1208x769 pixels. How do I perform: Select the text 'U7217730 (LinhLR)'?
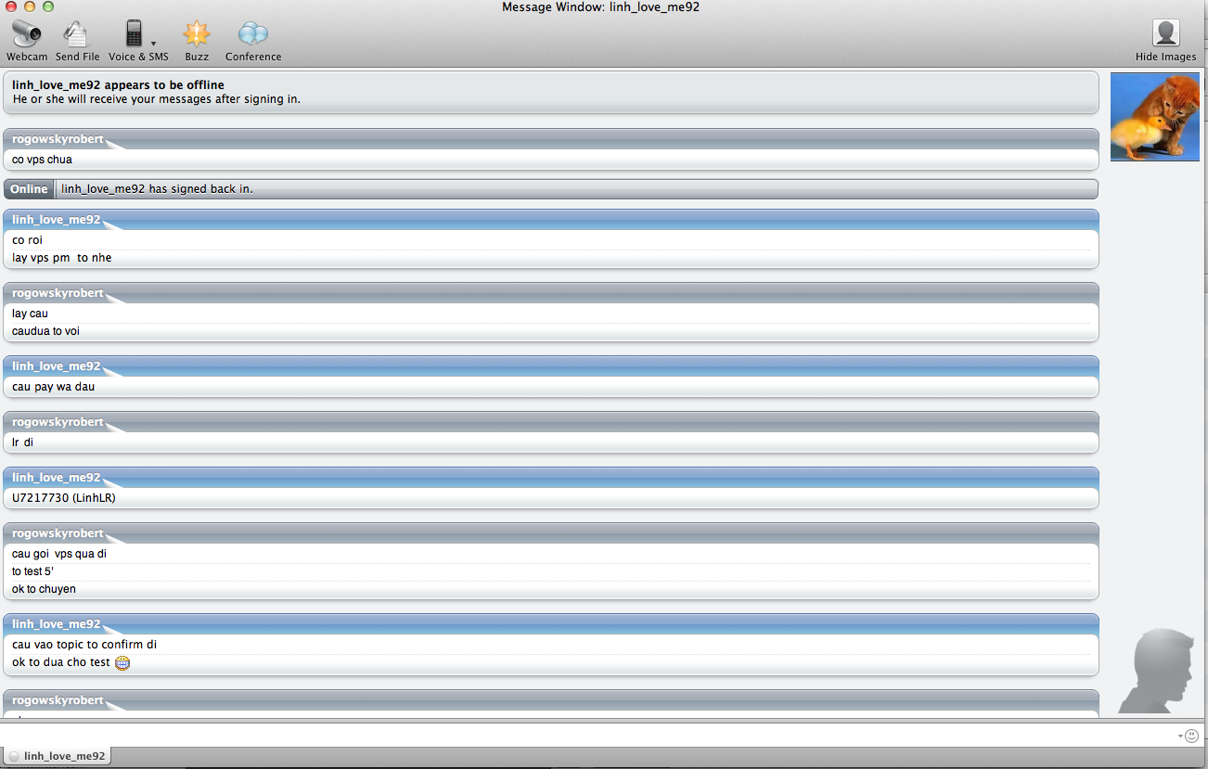(64, 498)
